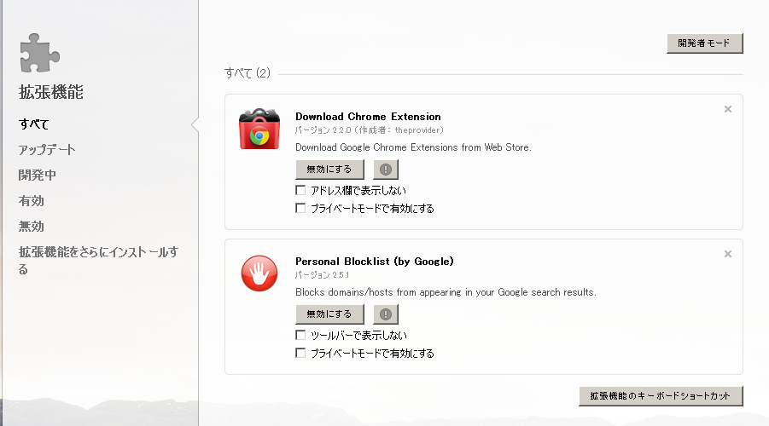Screen dimensions: 769x426
Task: Click the warning icon for Personal Blocklist
Action: point(386,314)
